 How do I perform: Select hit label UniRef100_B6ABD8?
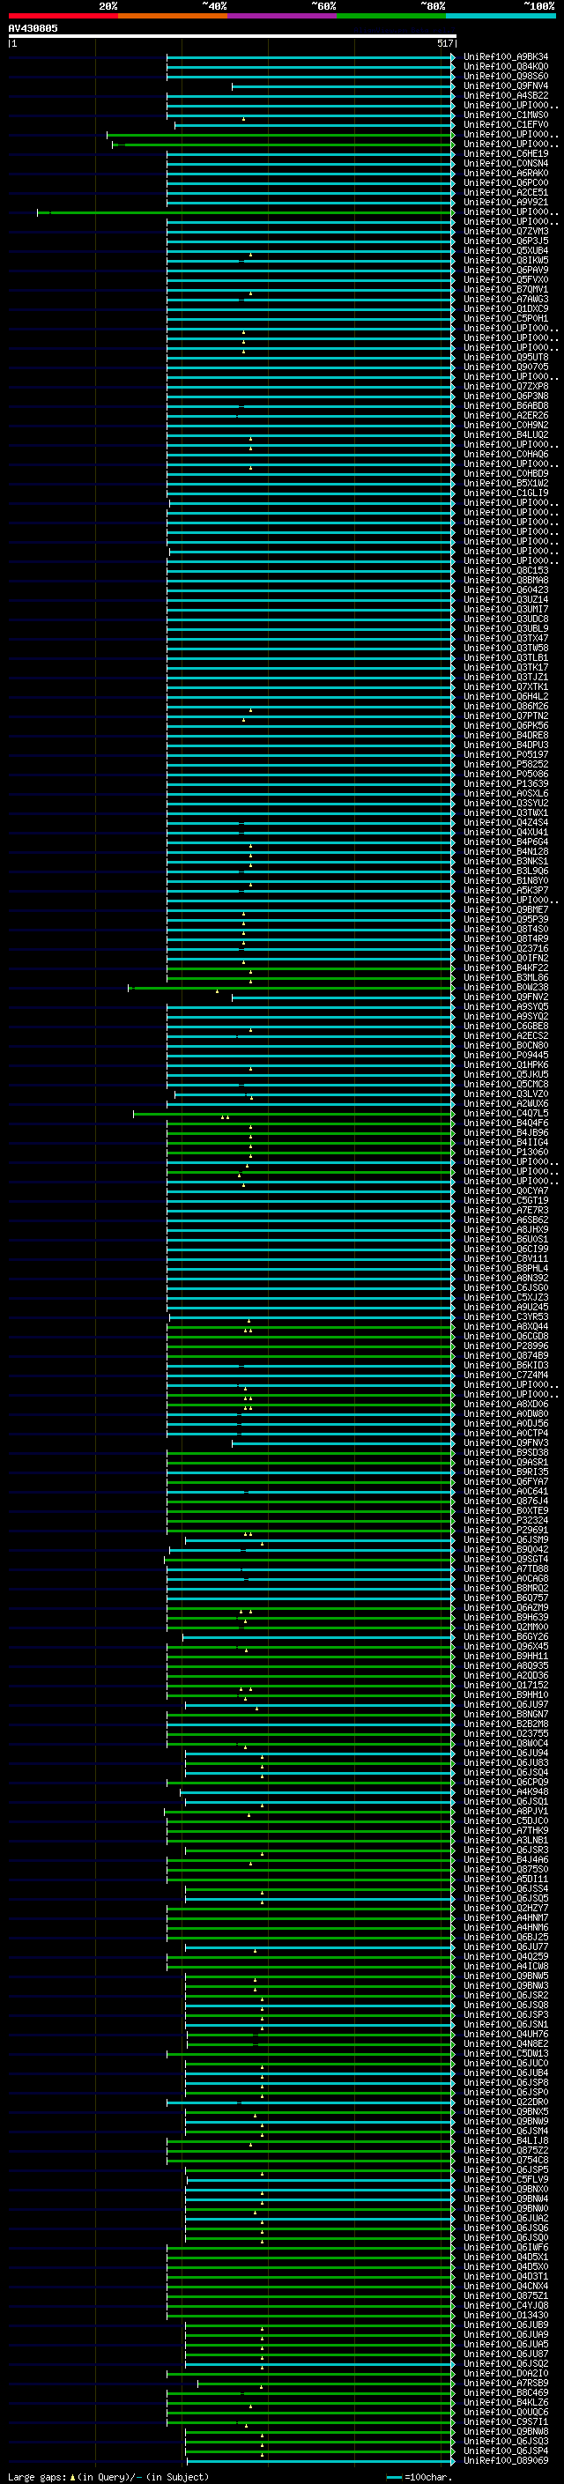pos(506,406)
